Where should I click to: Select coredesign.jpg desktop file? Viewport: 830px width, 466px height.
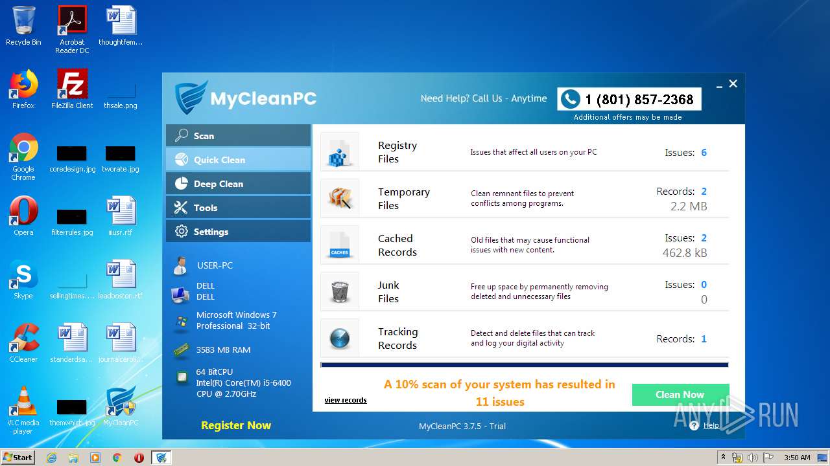click(72, 159)
